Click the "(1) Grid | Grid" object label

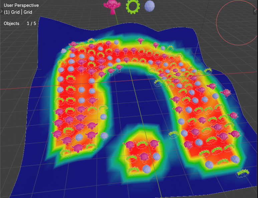tap(18, 12)
